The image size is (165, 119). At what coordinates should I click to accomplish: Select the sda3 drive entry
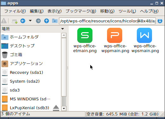point(31,90)
